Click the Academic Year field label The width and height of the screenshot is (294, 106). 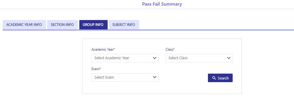click(x=102, y=49)
